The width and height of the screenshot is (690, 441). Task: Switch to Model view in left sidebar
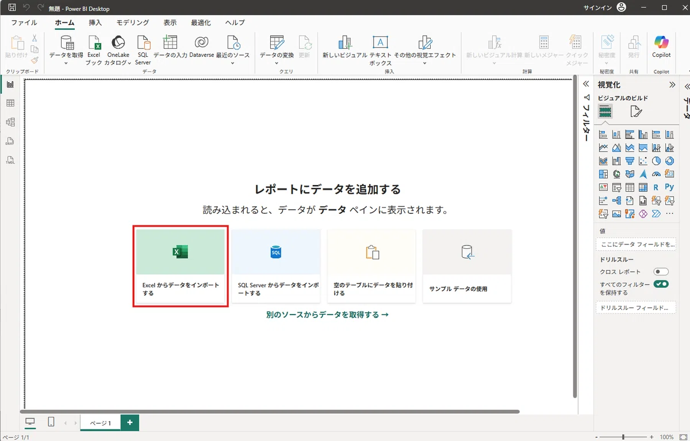tap(10, 122)
